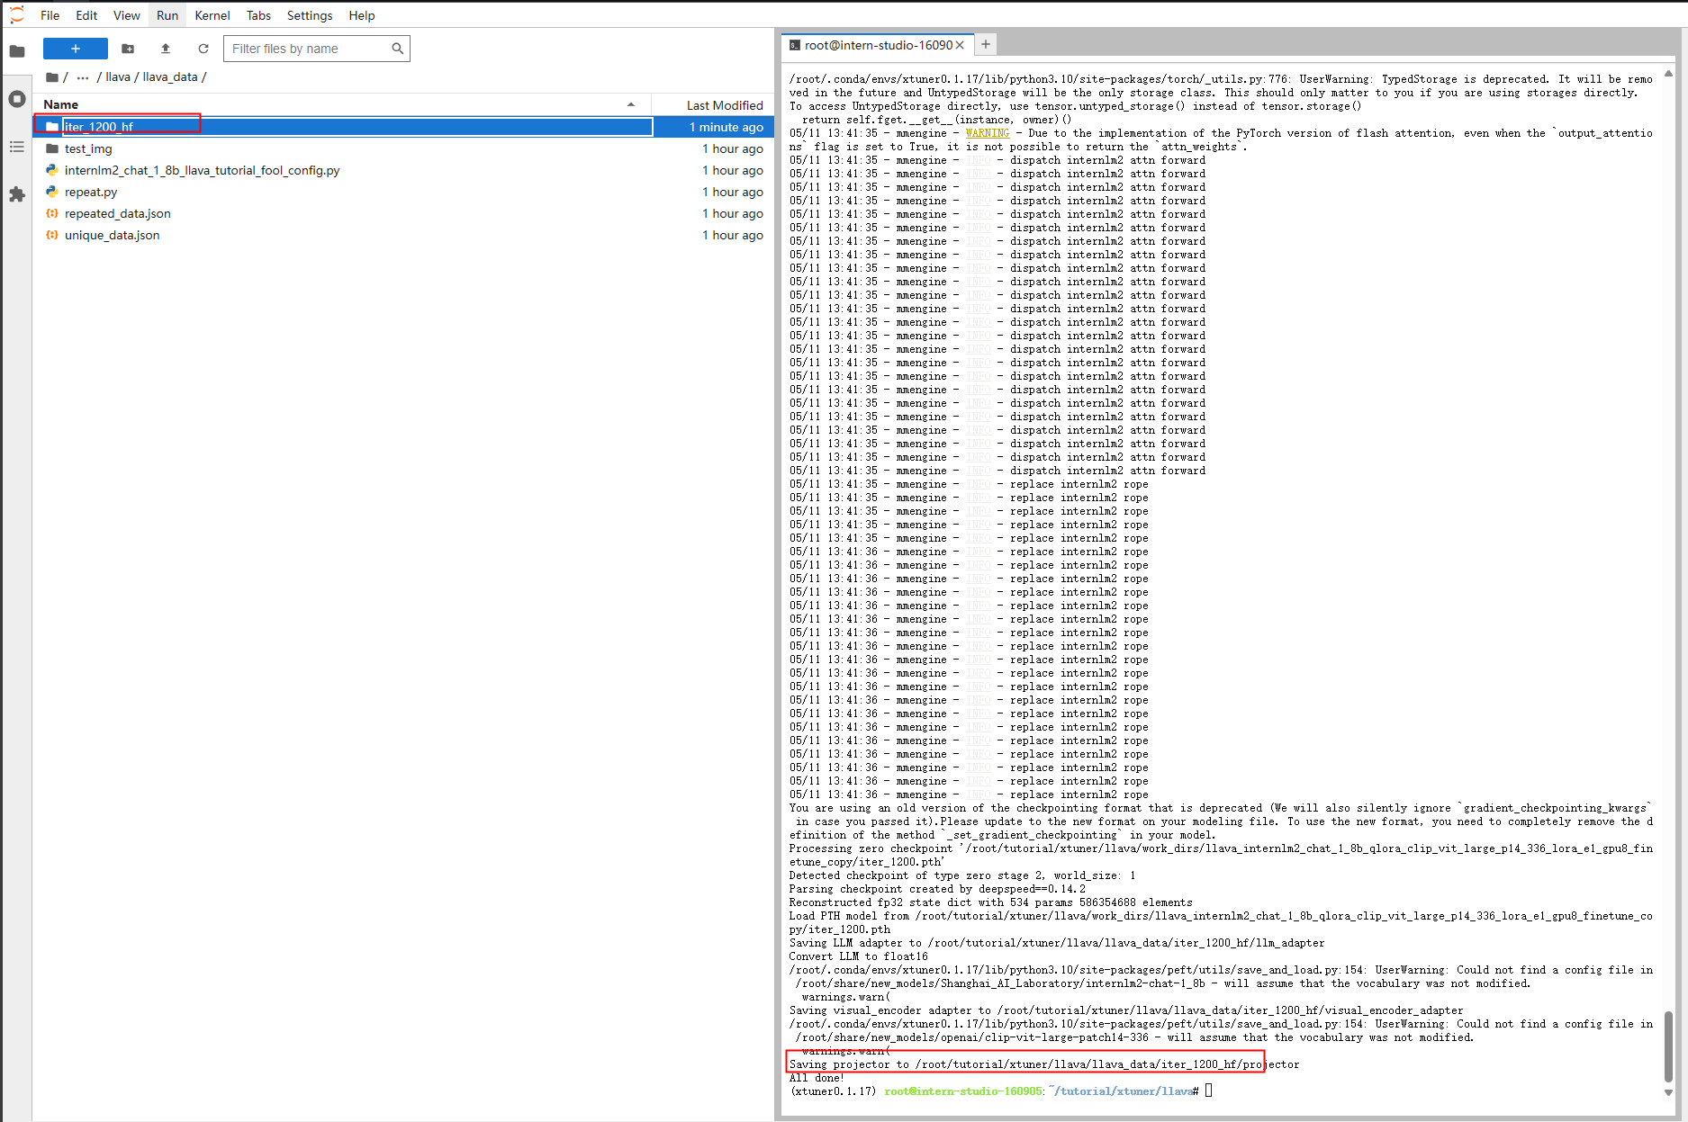The width and height of the screenshot is (1688, 1122).
Task: Click the folder icon of test_img
Action: [x=52, y=148]
